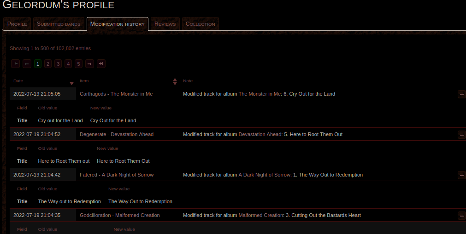The image size is (466, 234).
Task: Click 'Showing 1 to 500 of 102,802 entries' text
Action: (x=50, y=48)
